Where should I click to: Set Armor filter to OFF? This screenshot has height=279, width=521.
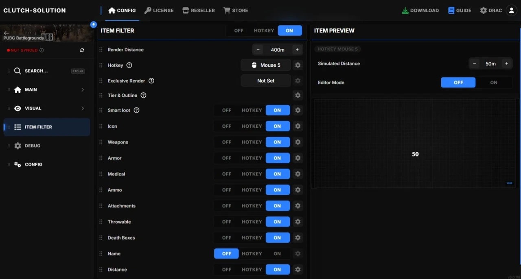(227, 158)
